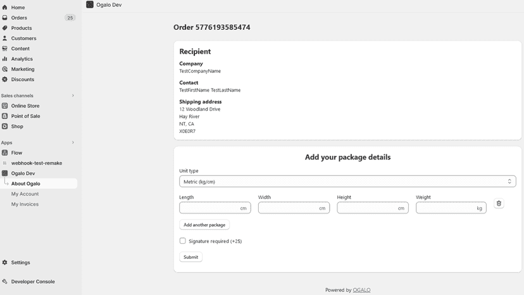
Task: Delete package with trash icon
Action: (x=499, y=203)
